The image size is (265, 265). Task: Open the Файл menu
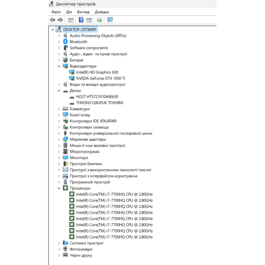pos(56,12)
